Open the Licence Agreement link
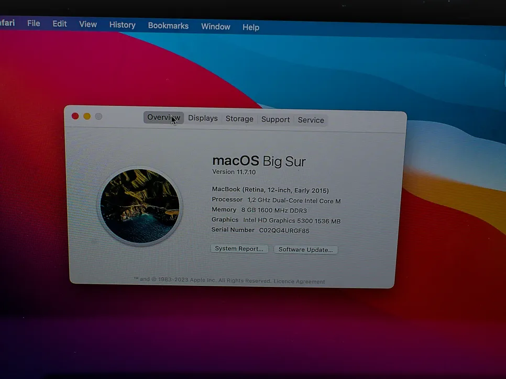 299,281
